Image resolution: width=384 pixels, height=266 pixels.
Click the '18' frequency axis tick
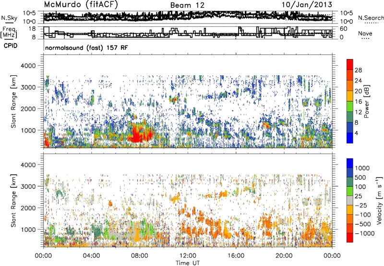click(32, 29)
